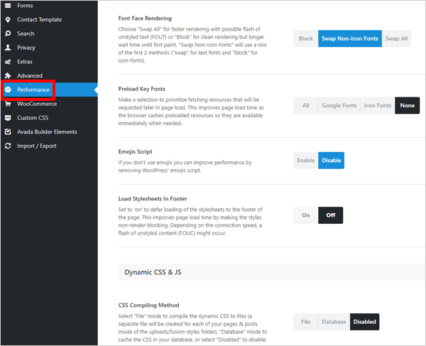
Task: Set Font Face Rendering to Block
Action: (306, 38)
